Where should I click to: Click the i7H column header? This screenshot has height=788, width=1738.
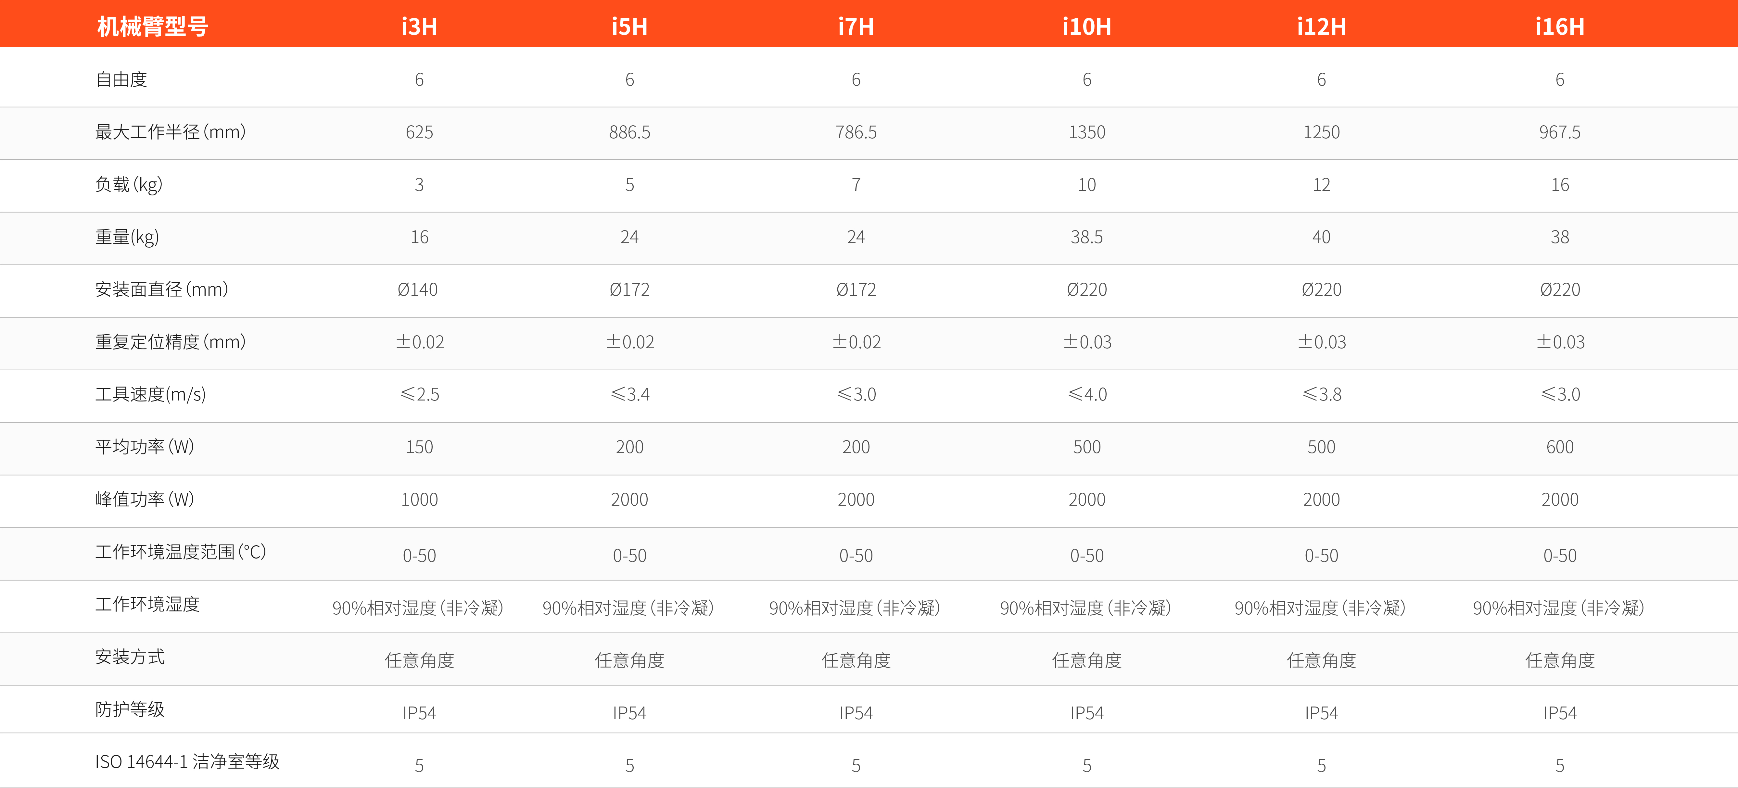click(856, 26)
